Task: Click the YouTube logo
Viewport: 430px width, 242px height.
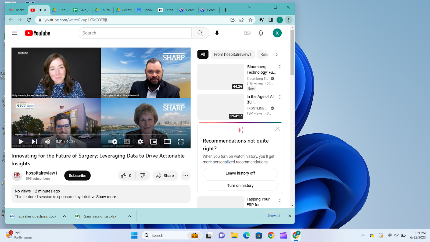Action: [x=38, y=33]
